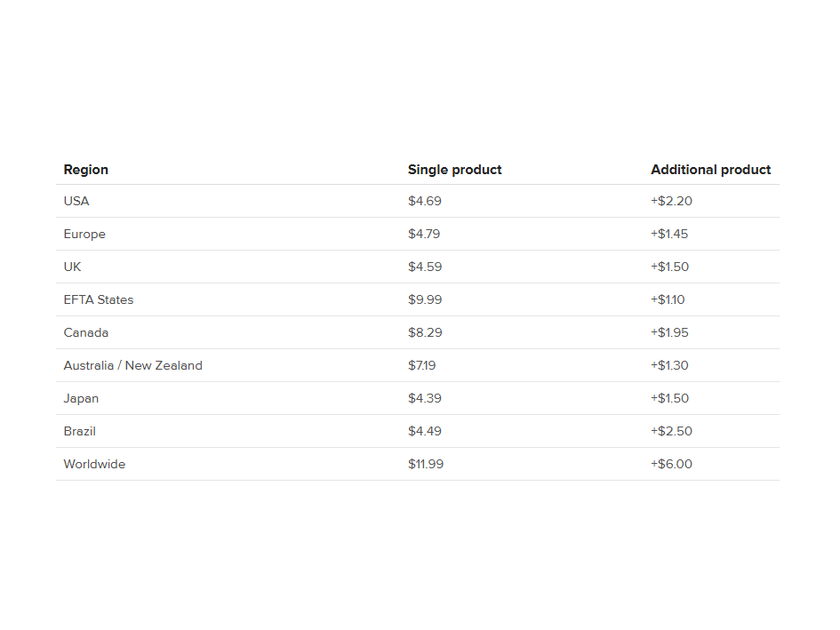The image size is (840, 630).
Task: Select the +$1.95 Canada additional price
Action: click(669, 332)
